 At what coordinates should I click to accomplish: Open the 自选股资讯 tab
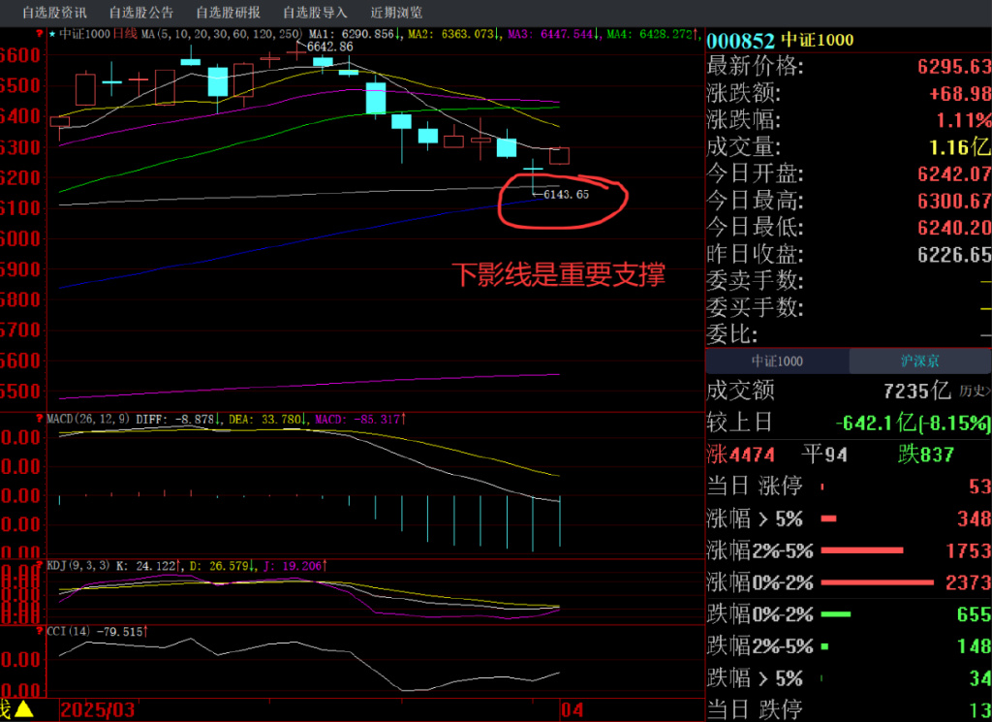[x=53, y=13]
